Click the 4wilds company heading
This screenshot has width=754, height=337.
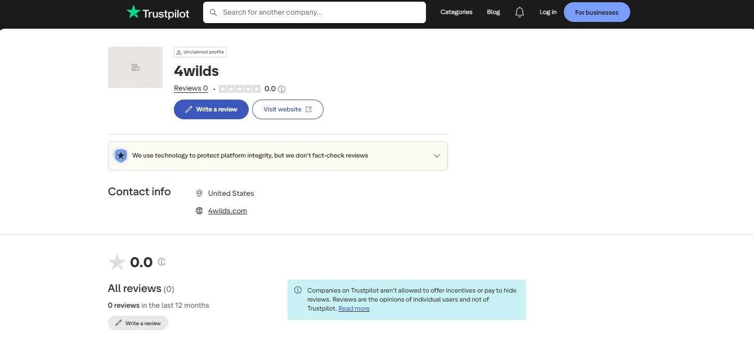(196, 71)
